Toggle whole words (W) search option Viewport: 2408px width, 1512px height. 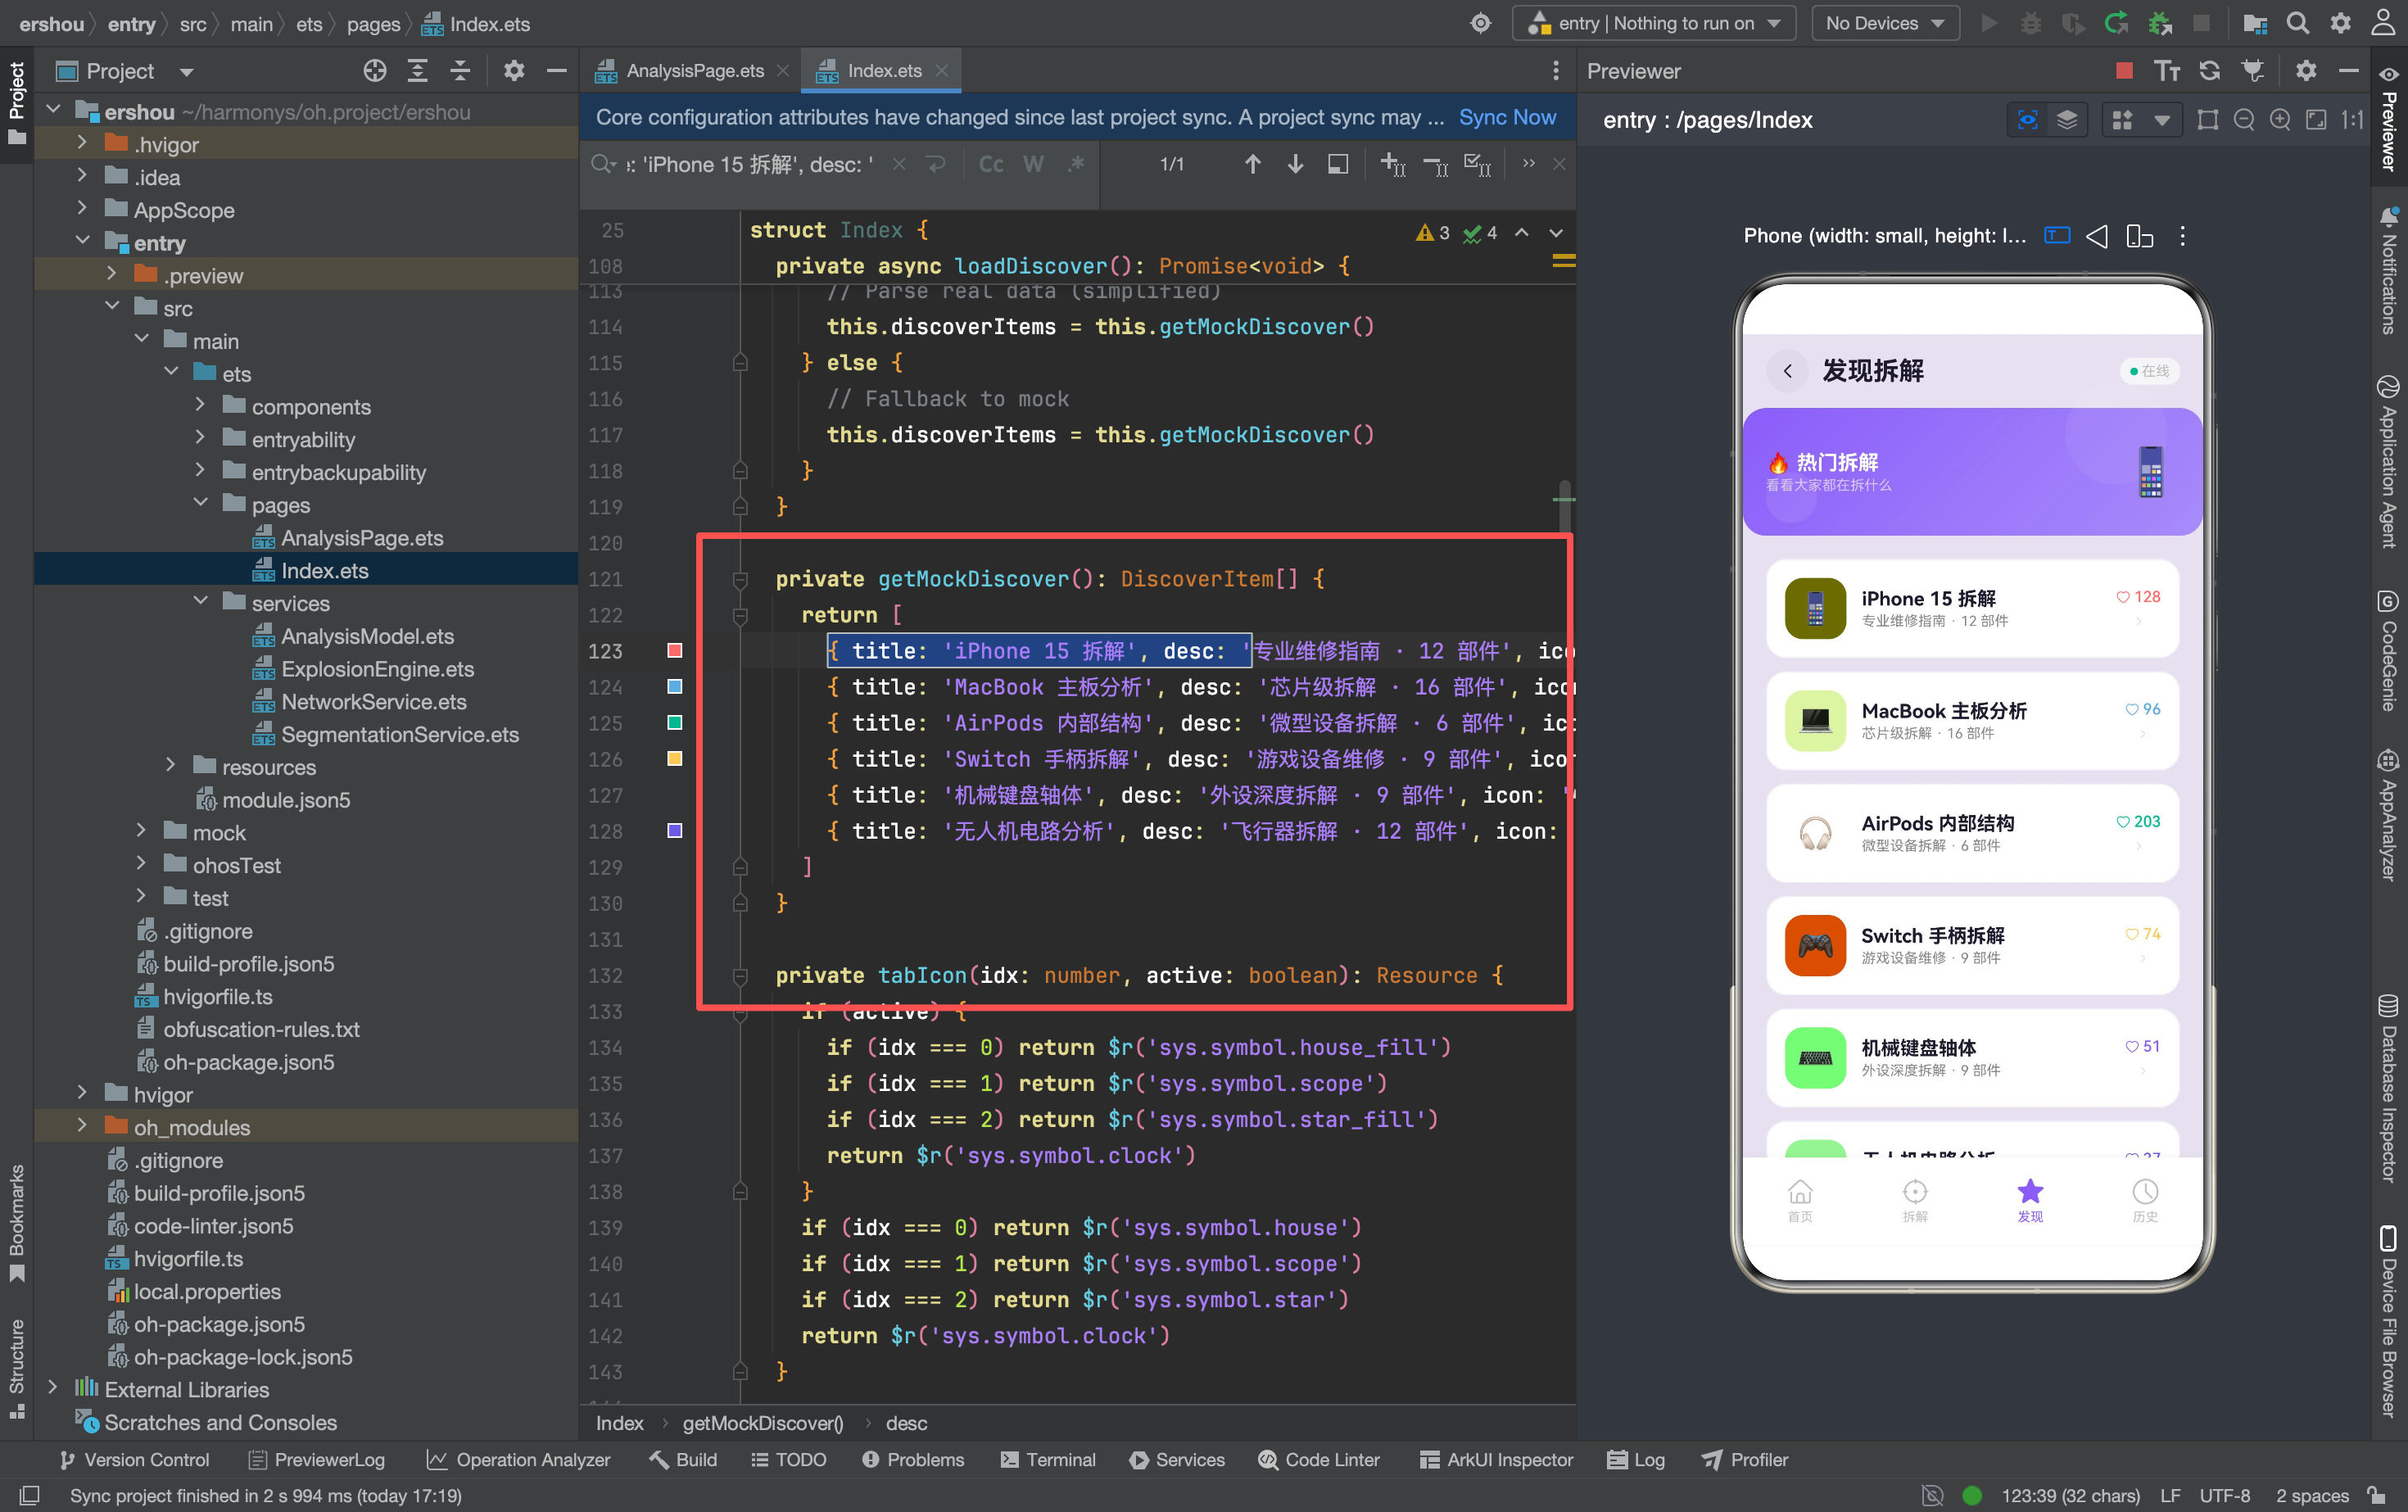click(1034, 164)
